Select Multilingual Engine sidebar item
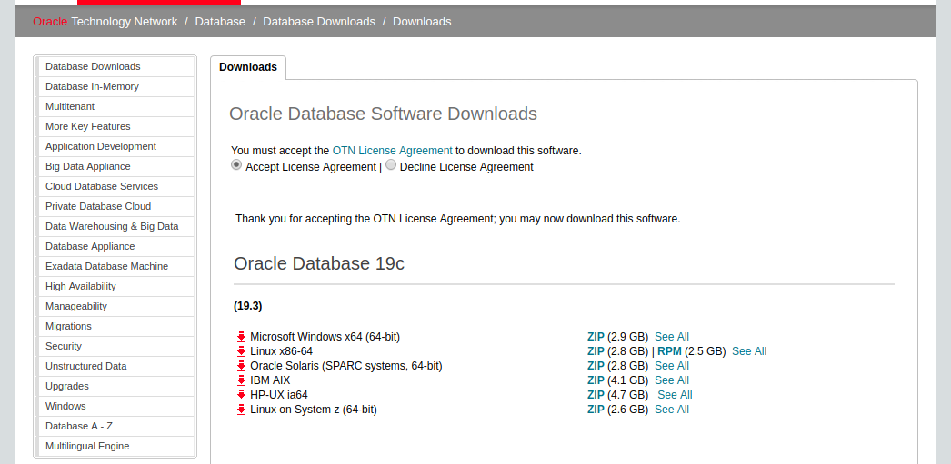Screen dimensions: 951x464 [115, 447]
